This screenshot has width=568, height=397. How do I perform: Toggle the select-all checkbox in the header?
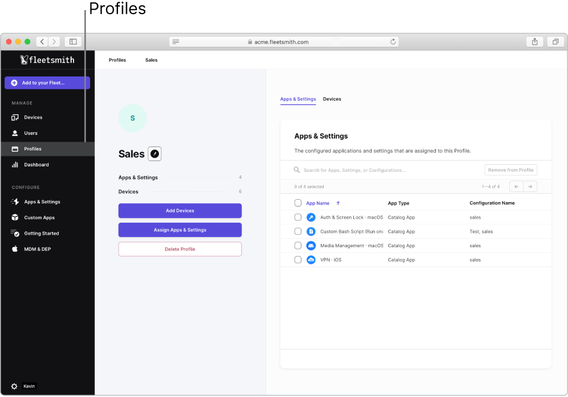coord(298,203)
